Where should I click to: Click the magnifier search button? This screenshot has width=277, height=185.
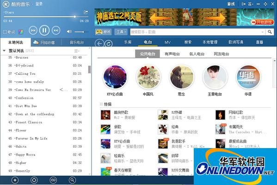(270, 32)
